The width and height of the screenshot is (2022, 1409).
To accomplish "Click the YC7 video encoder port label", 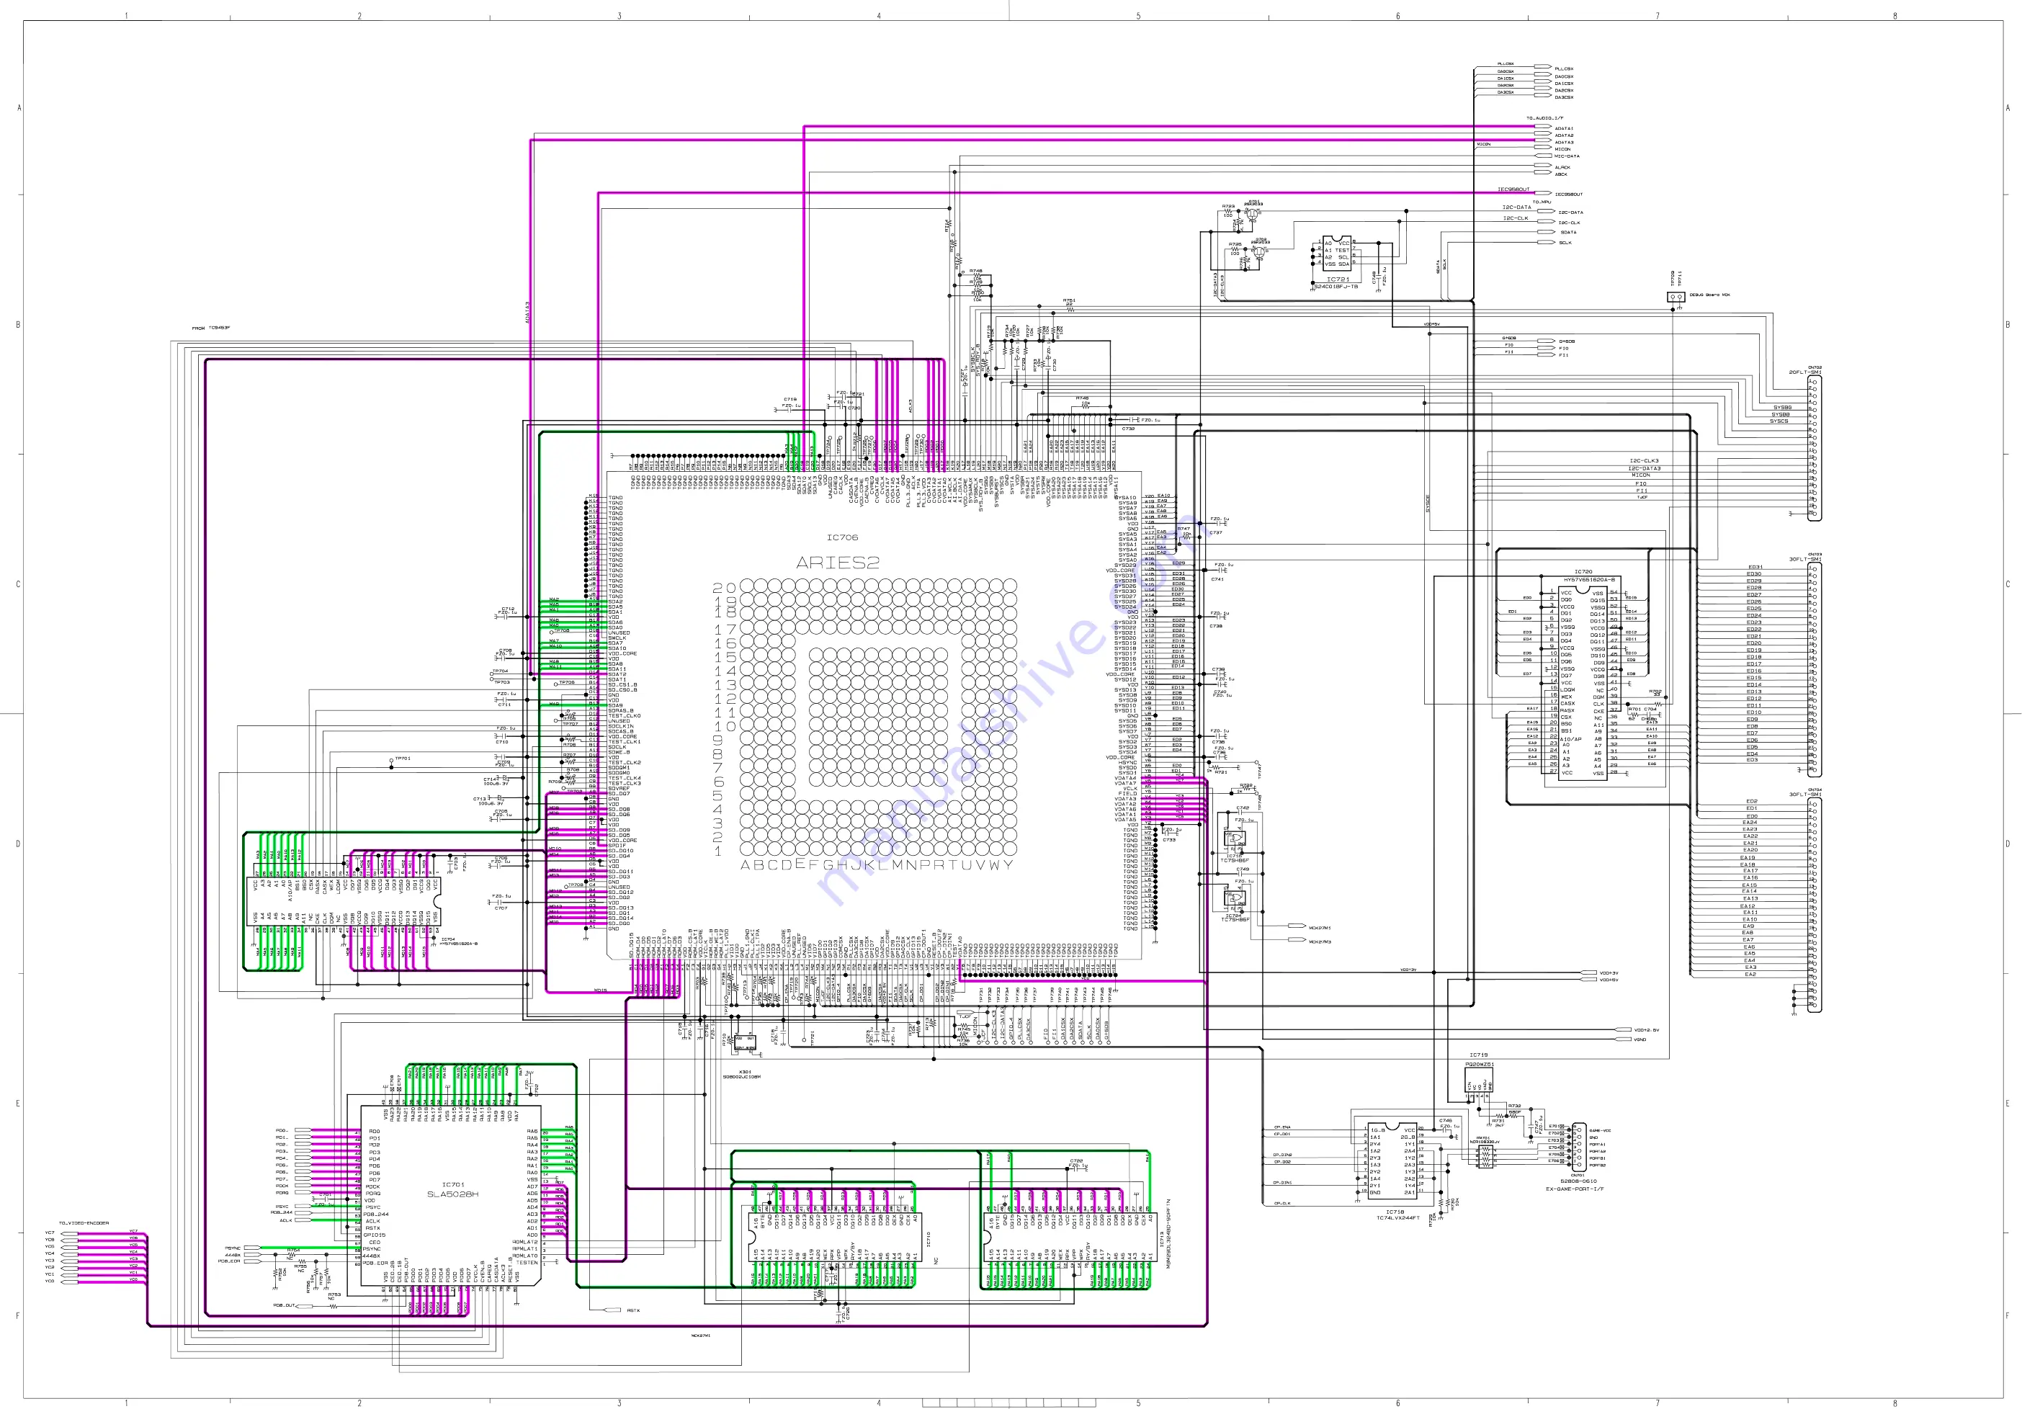I will click(49, 1233).
